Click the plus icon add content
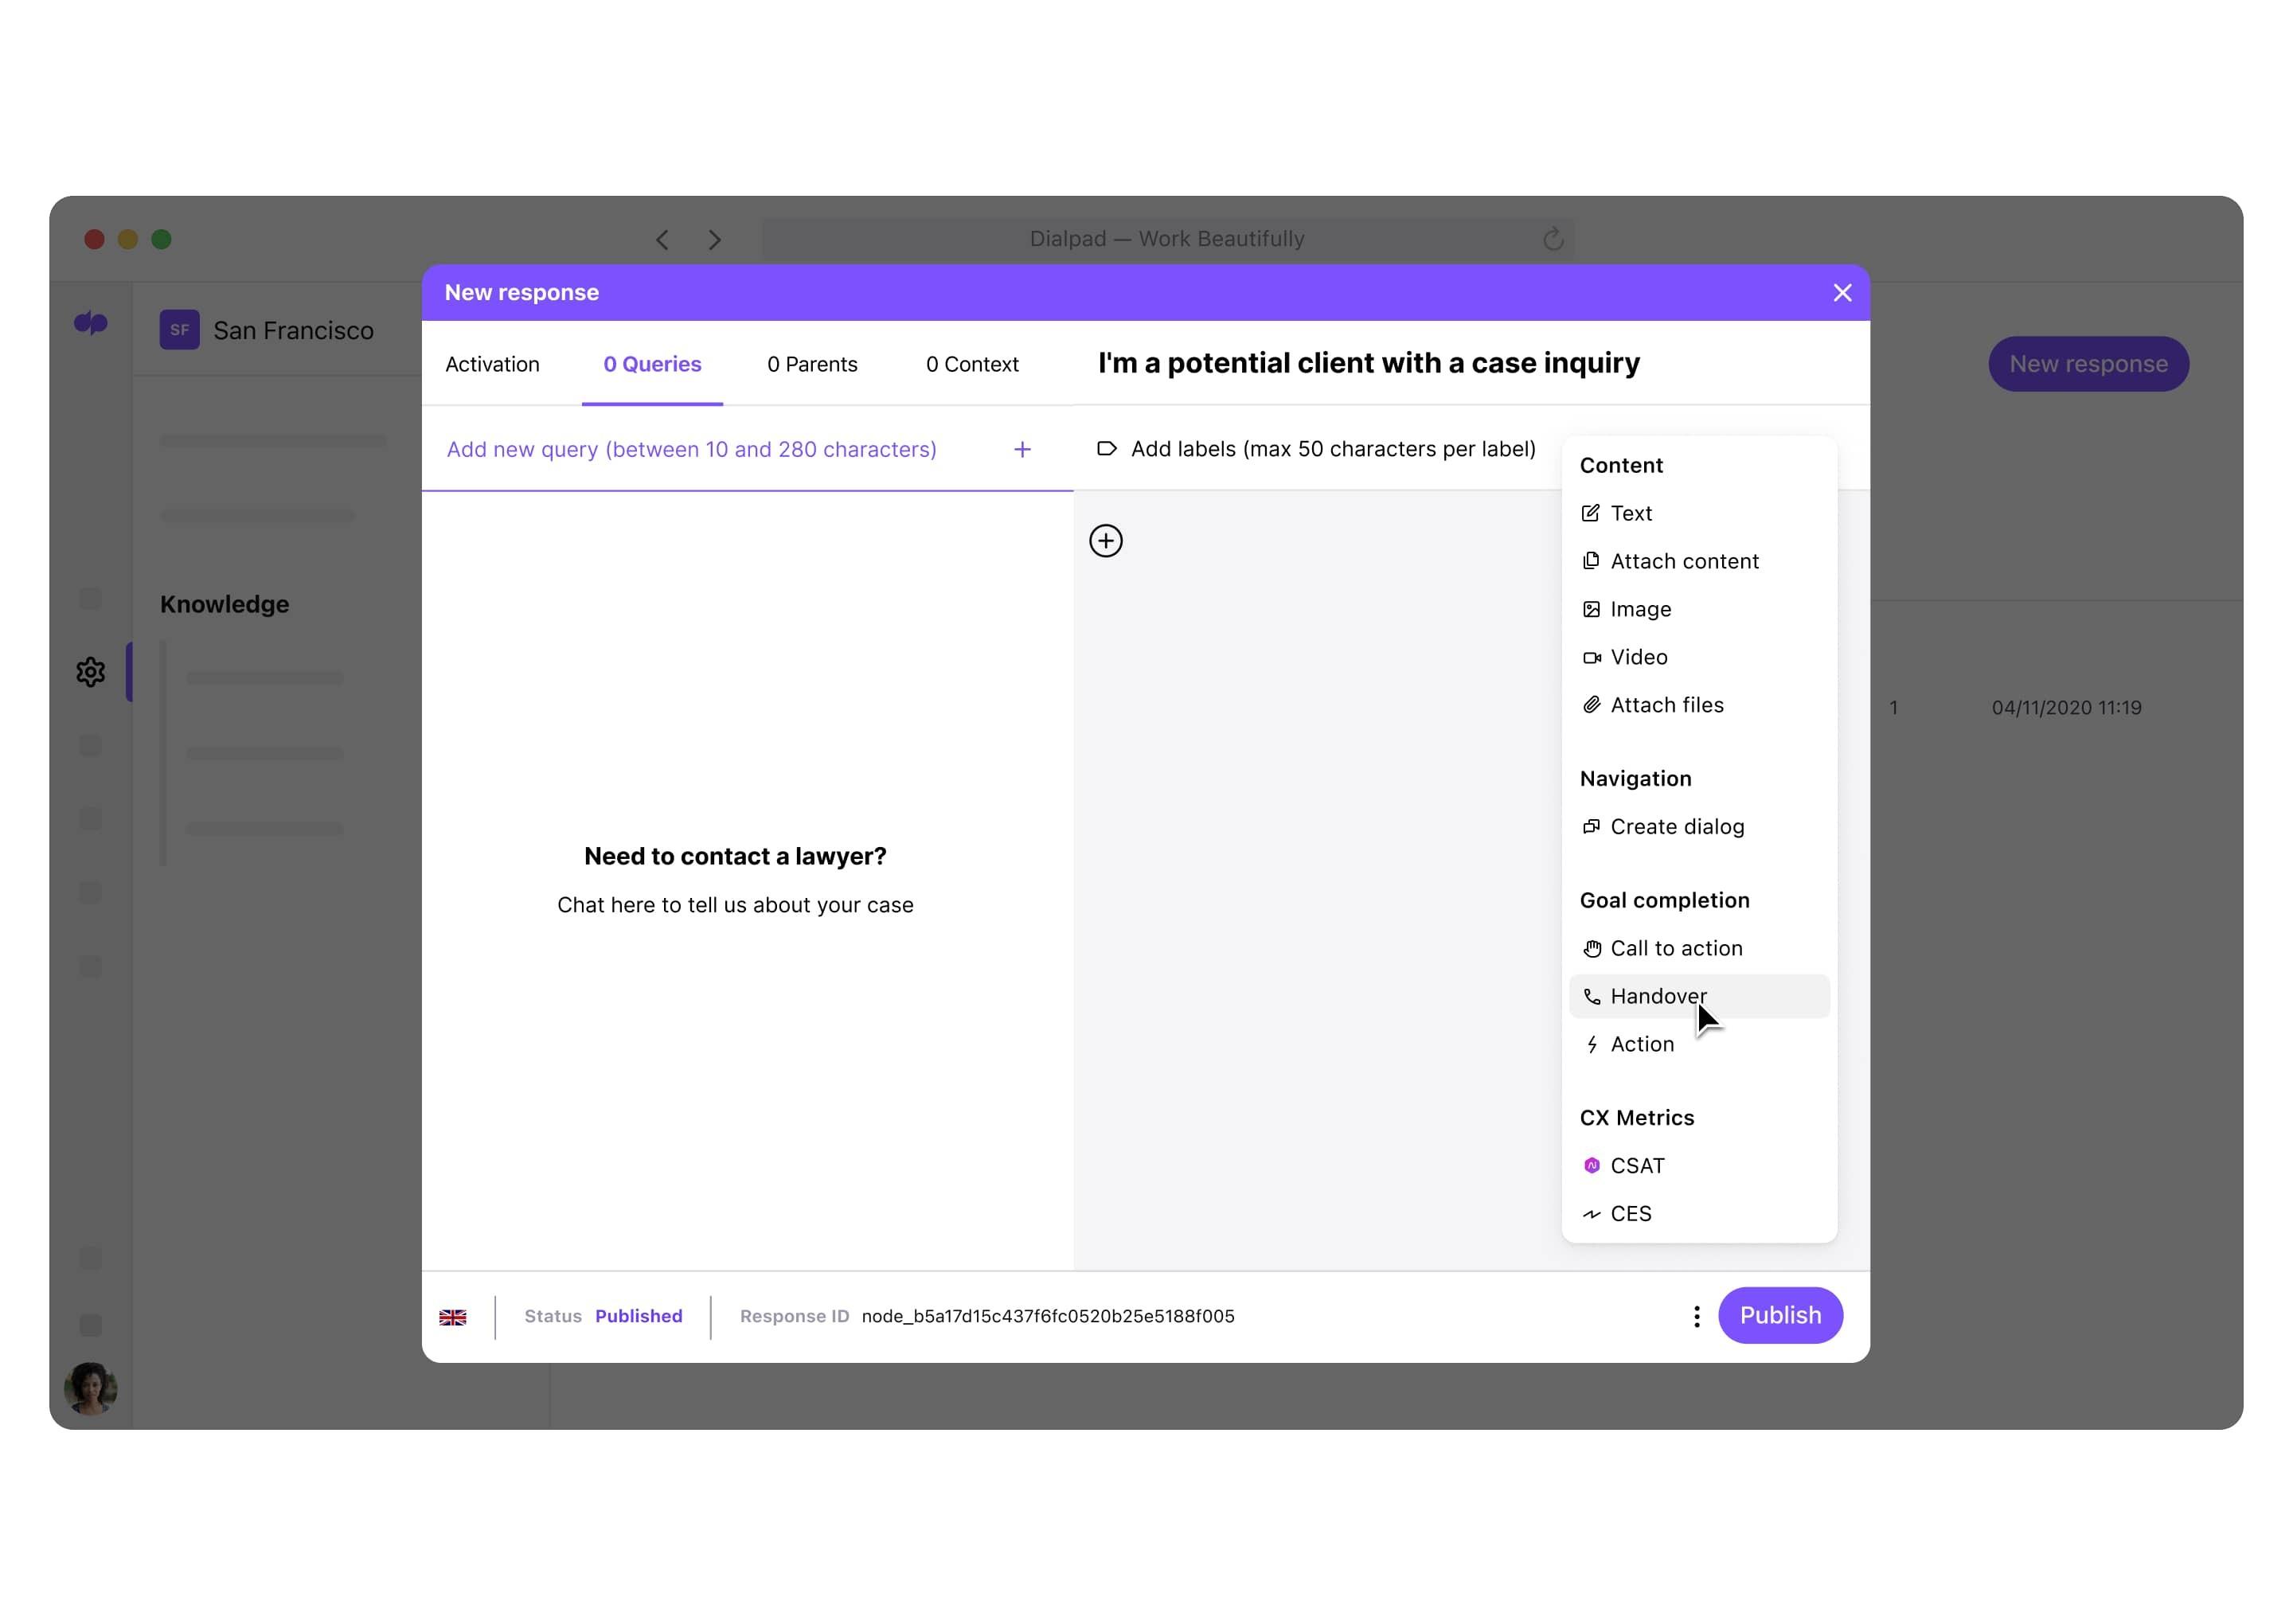Image resolution: width=2293 pixels, height=1624 pixels. 1107,540
